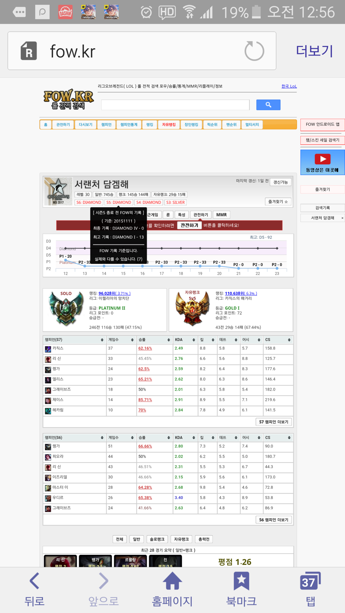This screenshot has width=345, height=613.
Task: Open FOW 안드로이드 앱 sidebar link
Action: pyautogui.click(x=323, y=125)
